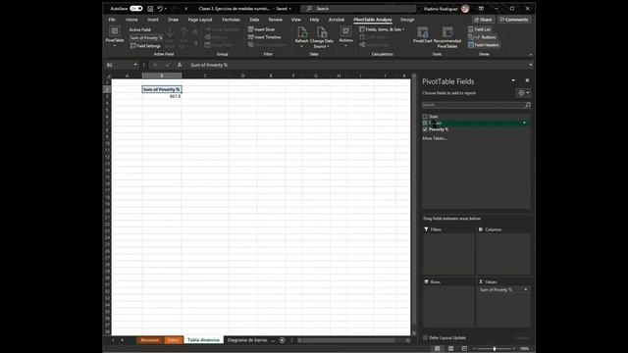Image resolution: width=628 pixels, height=353 pixels.
Task: Click Recommended PivotTables icon
Action: pos(447,32)
